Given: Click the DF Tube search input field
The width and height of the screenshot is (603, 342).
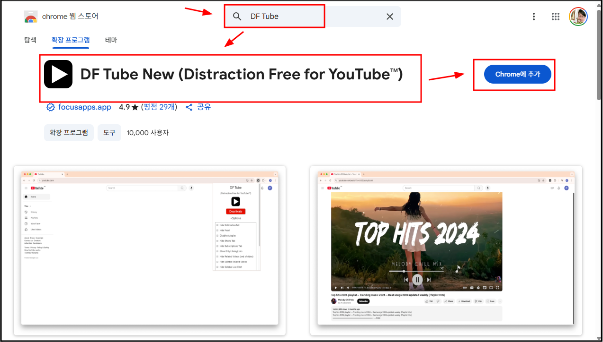Looking at the screenshot, I should click(x=313, y=17).
